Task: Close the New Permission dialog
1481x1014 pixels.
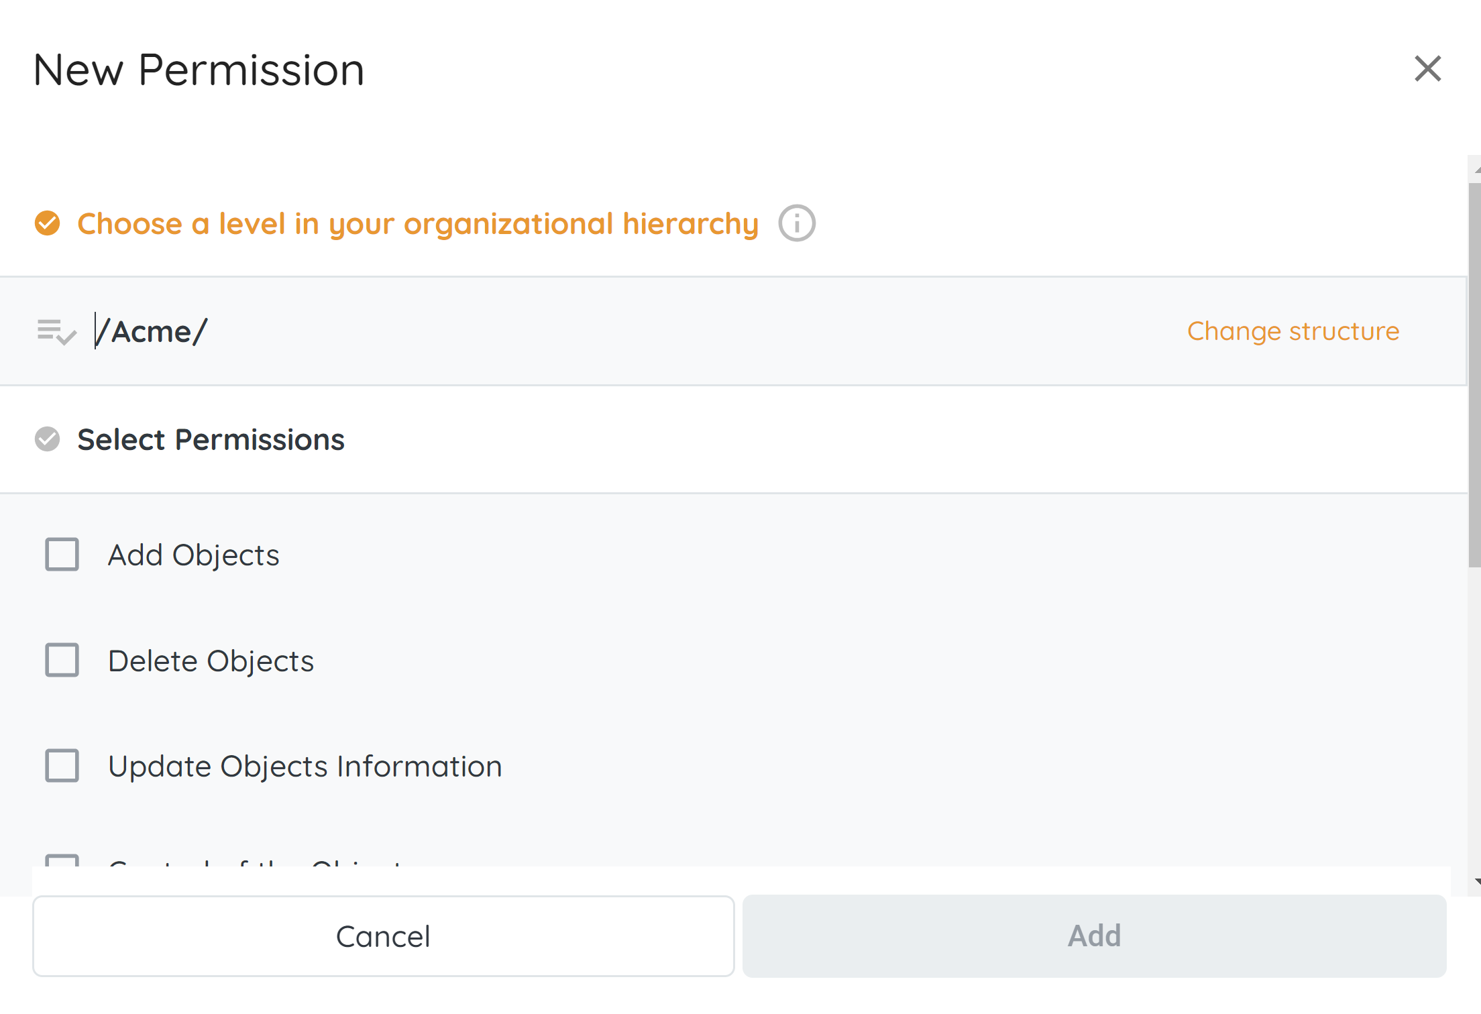Action: pos(1427,69)
